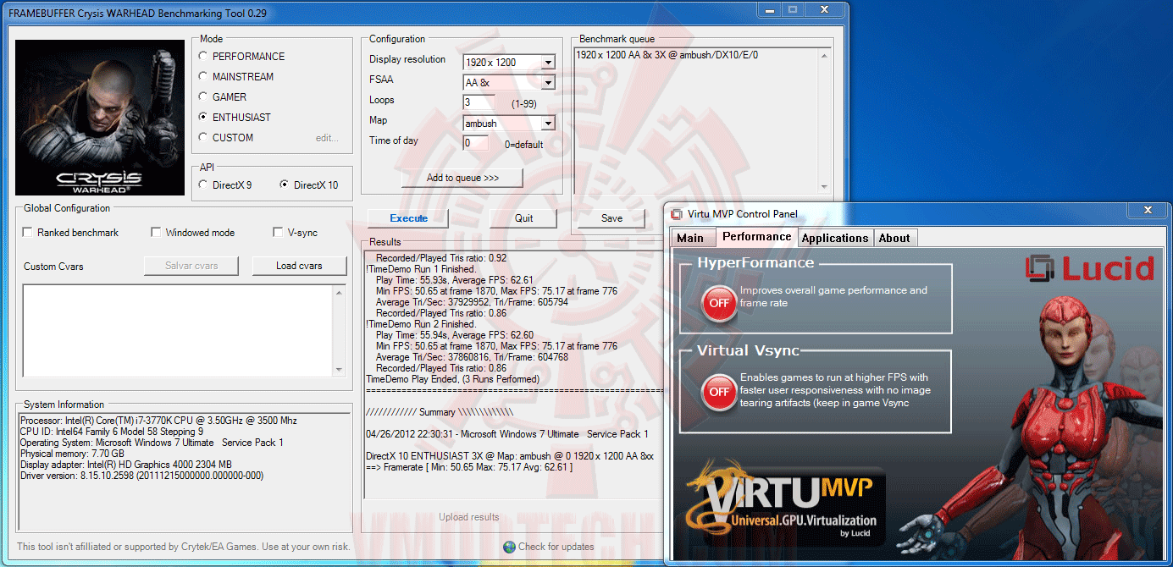Click Add to queue button

(462, 178)
